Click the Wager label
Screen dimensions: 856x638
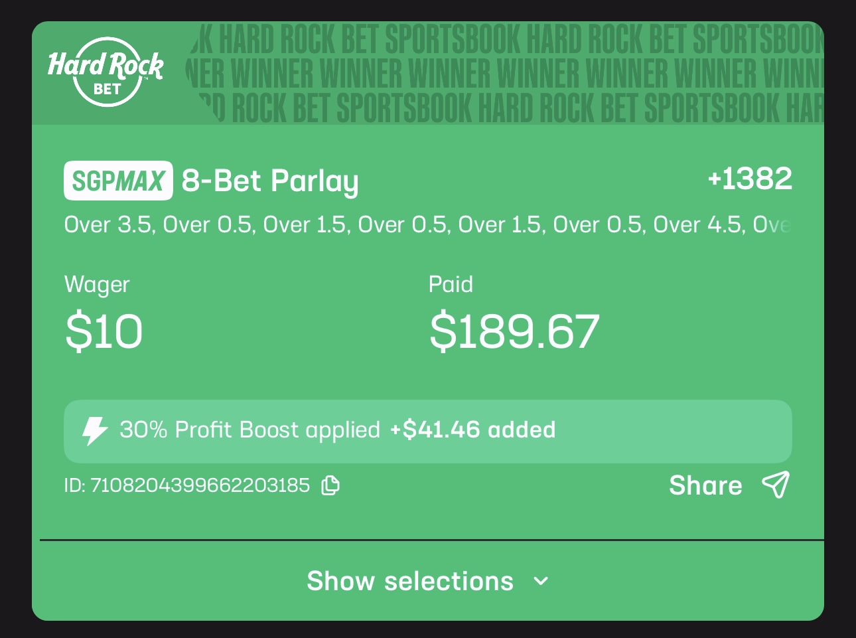tap(97, 284)
